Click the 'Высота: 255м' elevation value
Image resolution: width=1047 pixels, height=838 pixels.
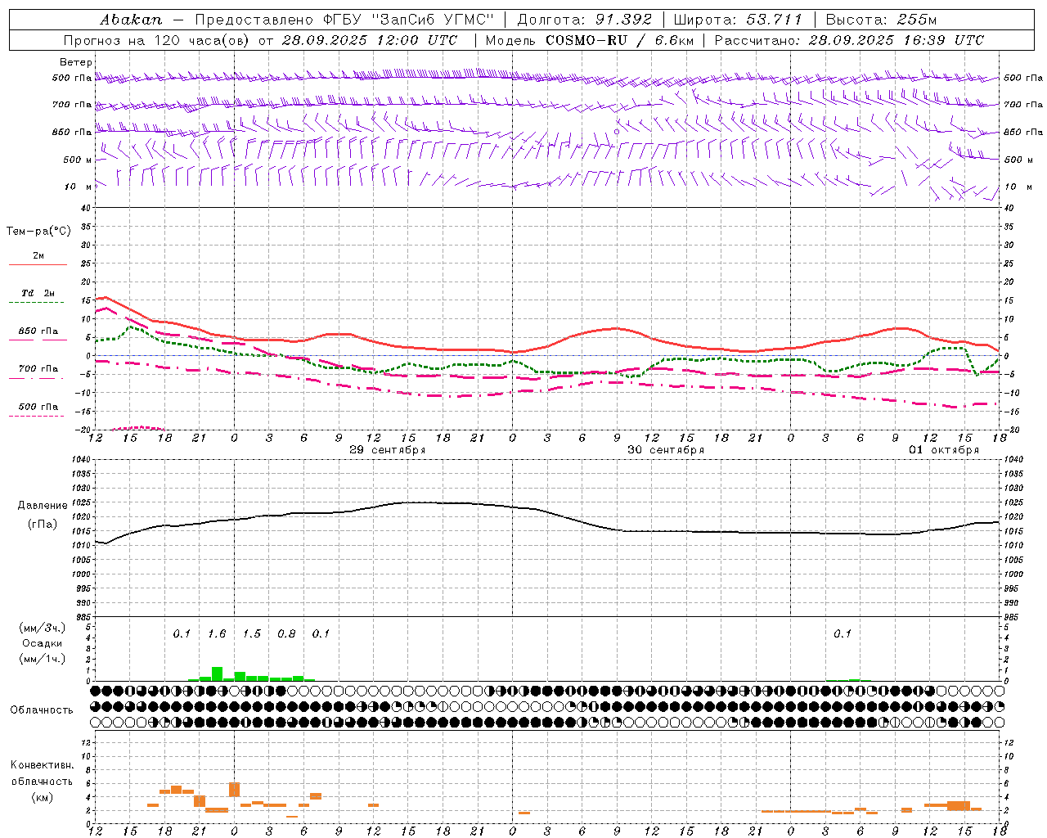coord(881,19)
